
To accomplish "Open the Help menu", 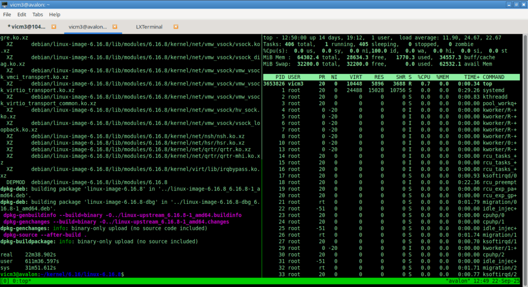I will pyautogui.click(x=54, y=14).
